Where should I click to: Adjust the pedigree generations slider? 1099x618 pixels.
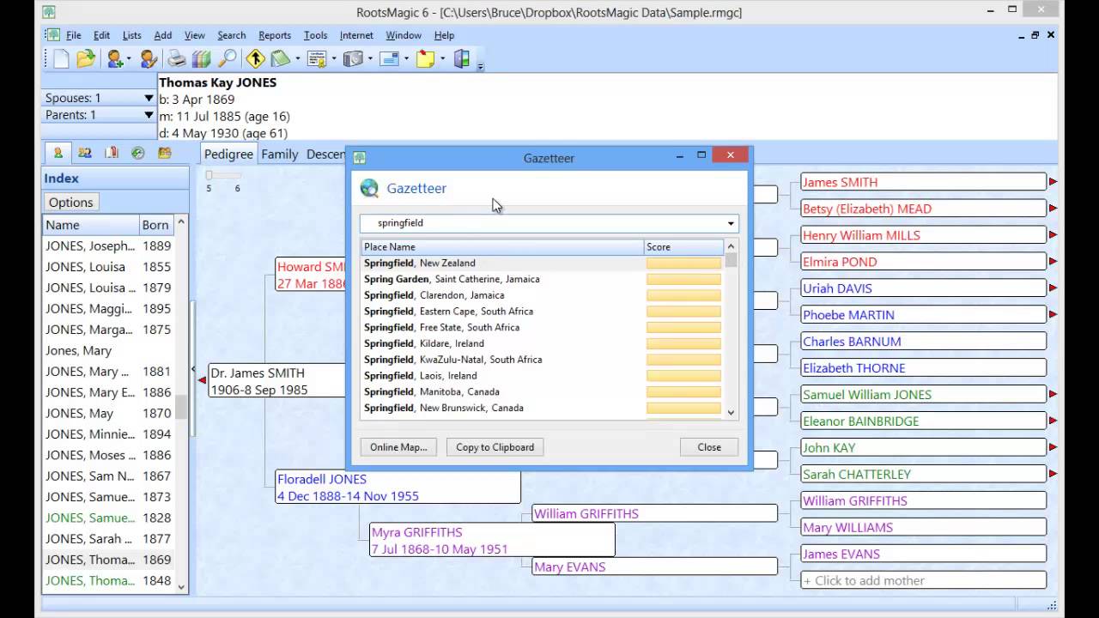(222, 175)
